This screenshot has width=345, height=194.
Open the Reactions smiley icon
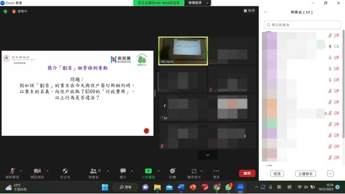pos(172,171)
